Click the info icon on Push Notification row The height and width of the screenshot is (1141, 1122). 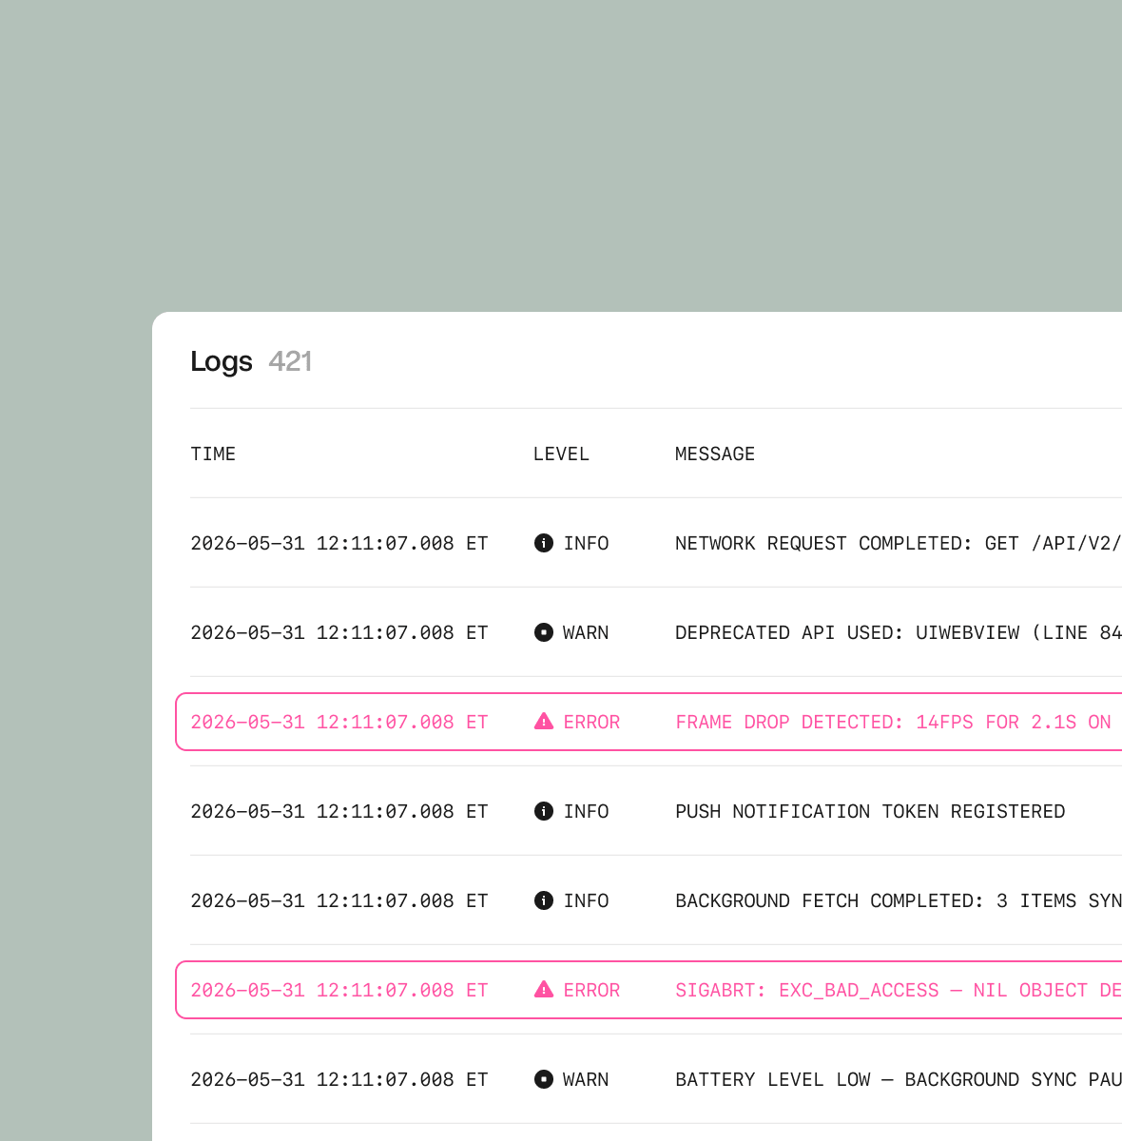tap(544, 811)
